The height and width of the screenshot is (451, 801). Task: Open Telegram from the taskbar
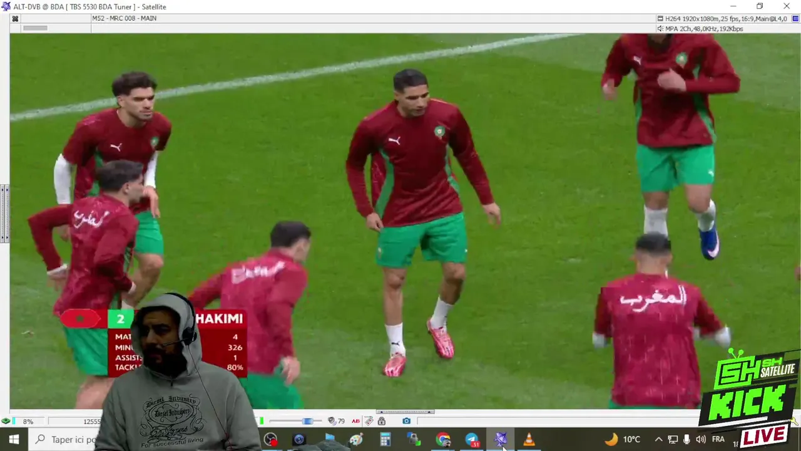click(472, 440)
